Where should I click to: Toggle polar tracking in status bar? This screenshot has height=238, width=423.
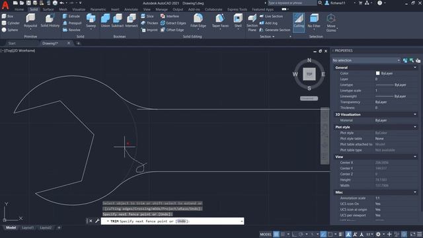pos(301,234)
